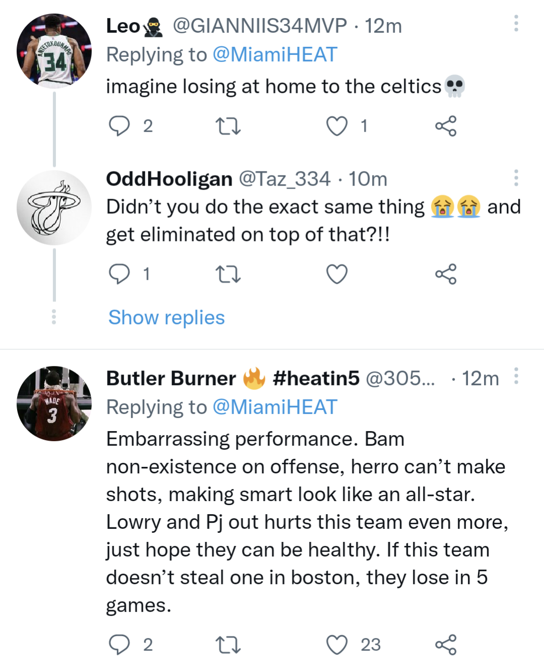Open @MiamiHEAT mention in Leo's tweet
544x671 pixels.
pos(275,54)
